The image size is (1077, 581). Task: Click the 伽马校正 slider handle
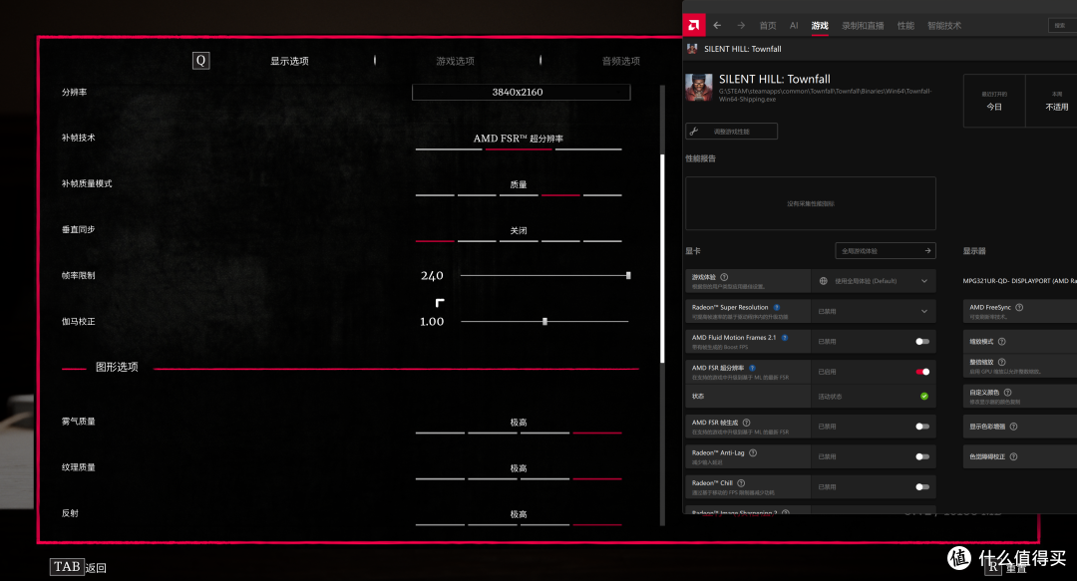click(544, 322)
